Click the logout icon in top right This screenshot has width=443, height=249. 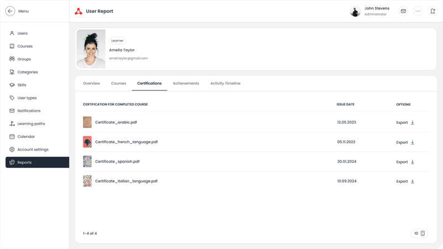[432, 11]
